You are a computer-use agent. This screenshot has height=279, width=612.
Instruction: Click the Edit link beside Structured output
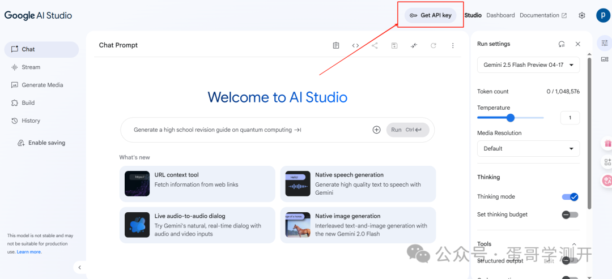[x=549, y=261]
